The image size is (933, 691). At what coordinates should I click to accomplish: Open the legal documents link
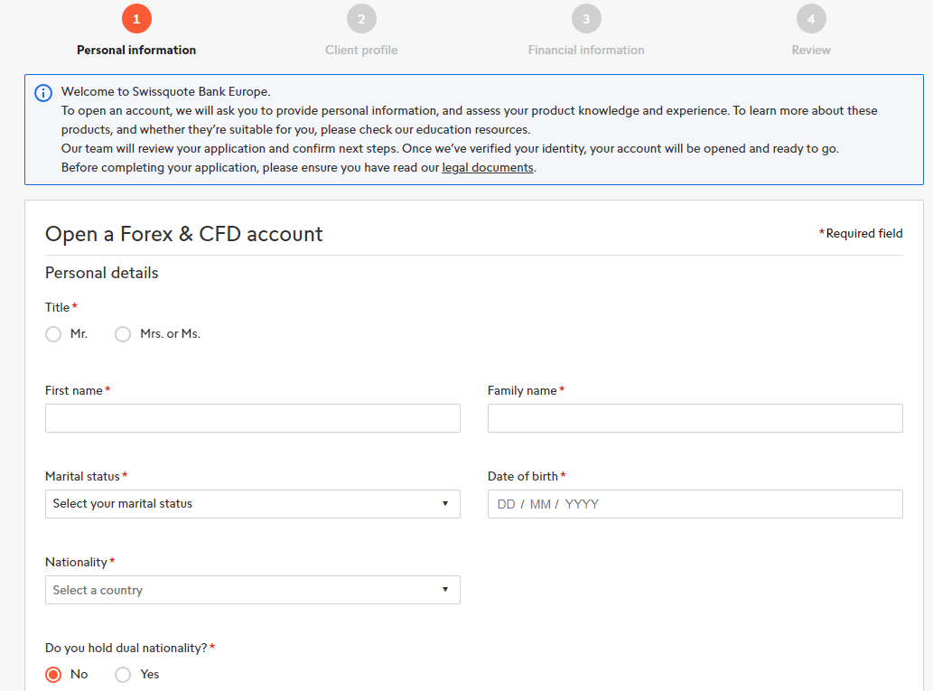(488, 168)
